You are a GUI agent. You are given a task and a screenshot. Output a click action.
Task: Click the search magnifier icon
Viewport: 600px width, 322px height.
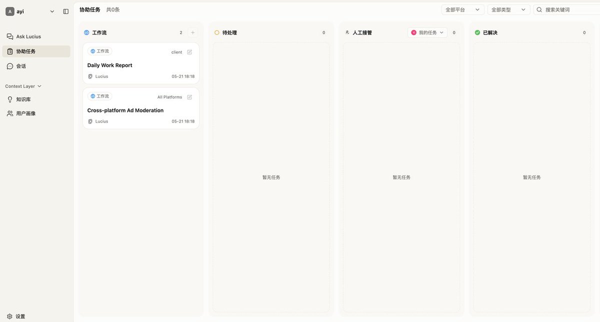(x=539, y=9)
